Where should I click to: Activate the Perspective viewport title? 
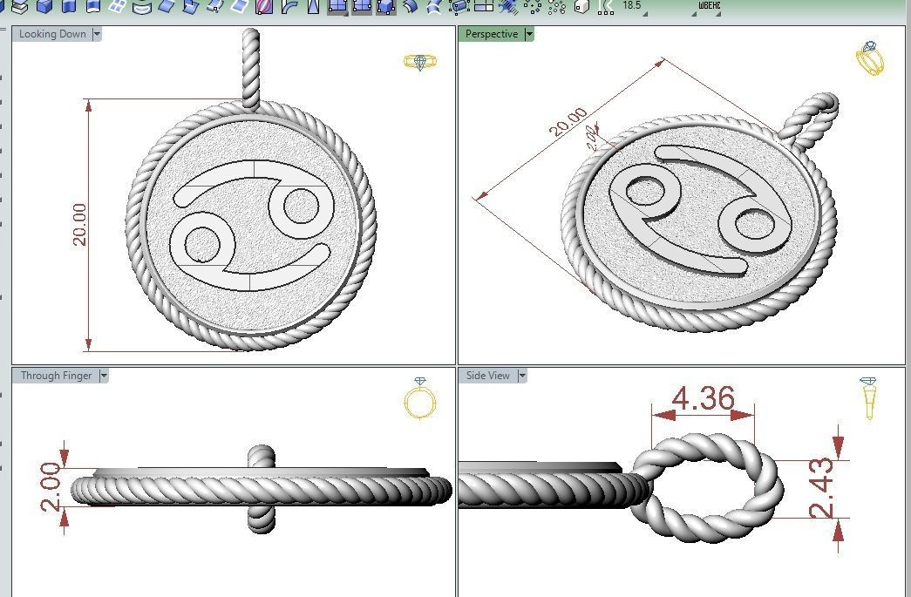pos(492,34)
